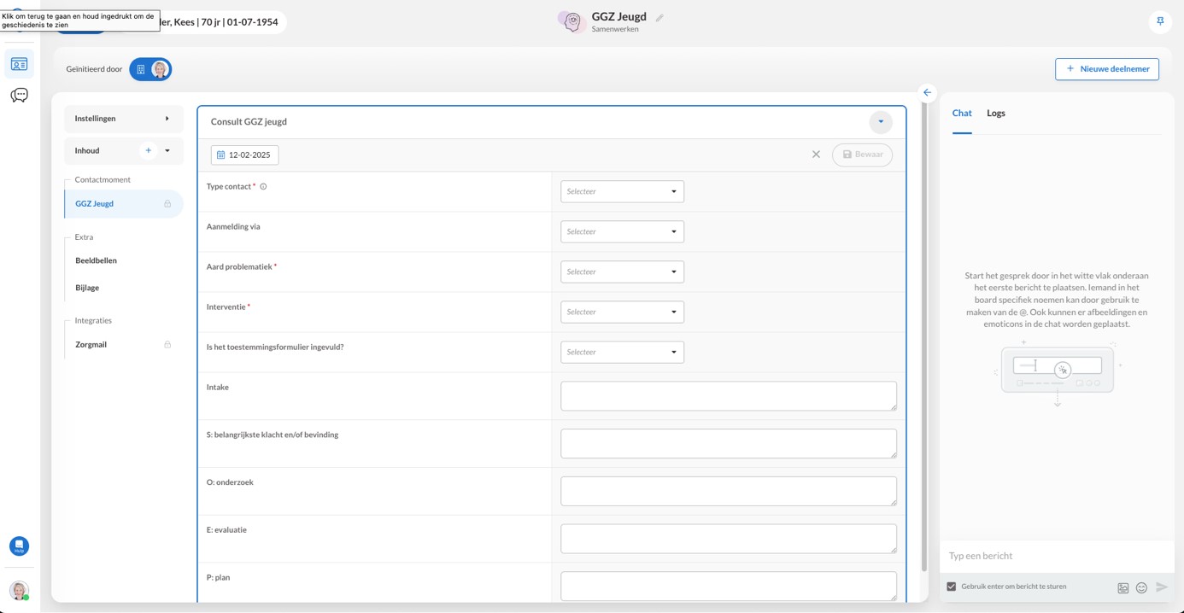This screenshot has height=613, width=1184.
Task: Open the chat bubble icon in left sidebar
Action: 19,96
